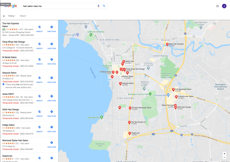Click Cosmos Hair Salon map pin
Screen dimensions: 230x162
point(176,97)
